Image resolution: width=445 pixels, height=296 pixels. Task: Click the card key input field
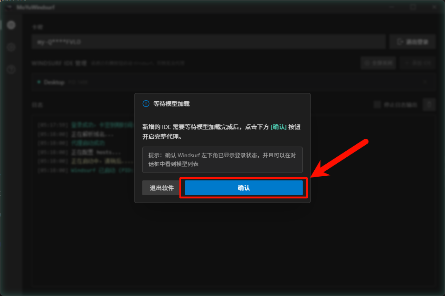click(x=209, y=42)
